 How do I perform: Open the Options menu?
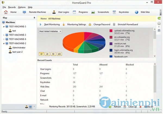pyautogui.click(x=22, y=7)
